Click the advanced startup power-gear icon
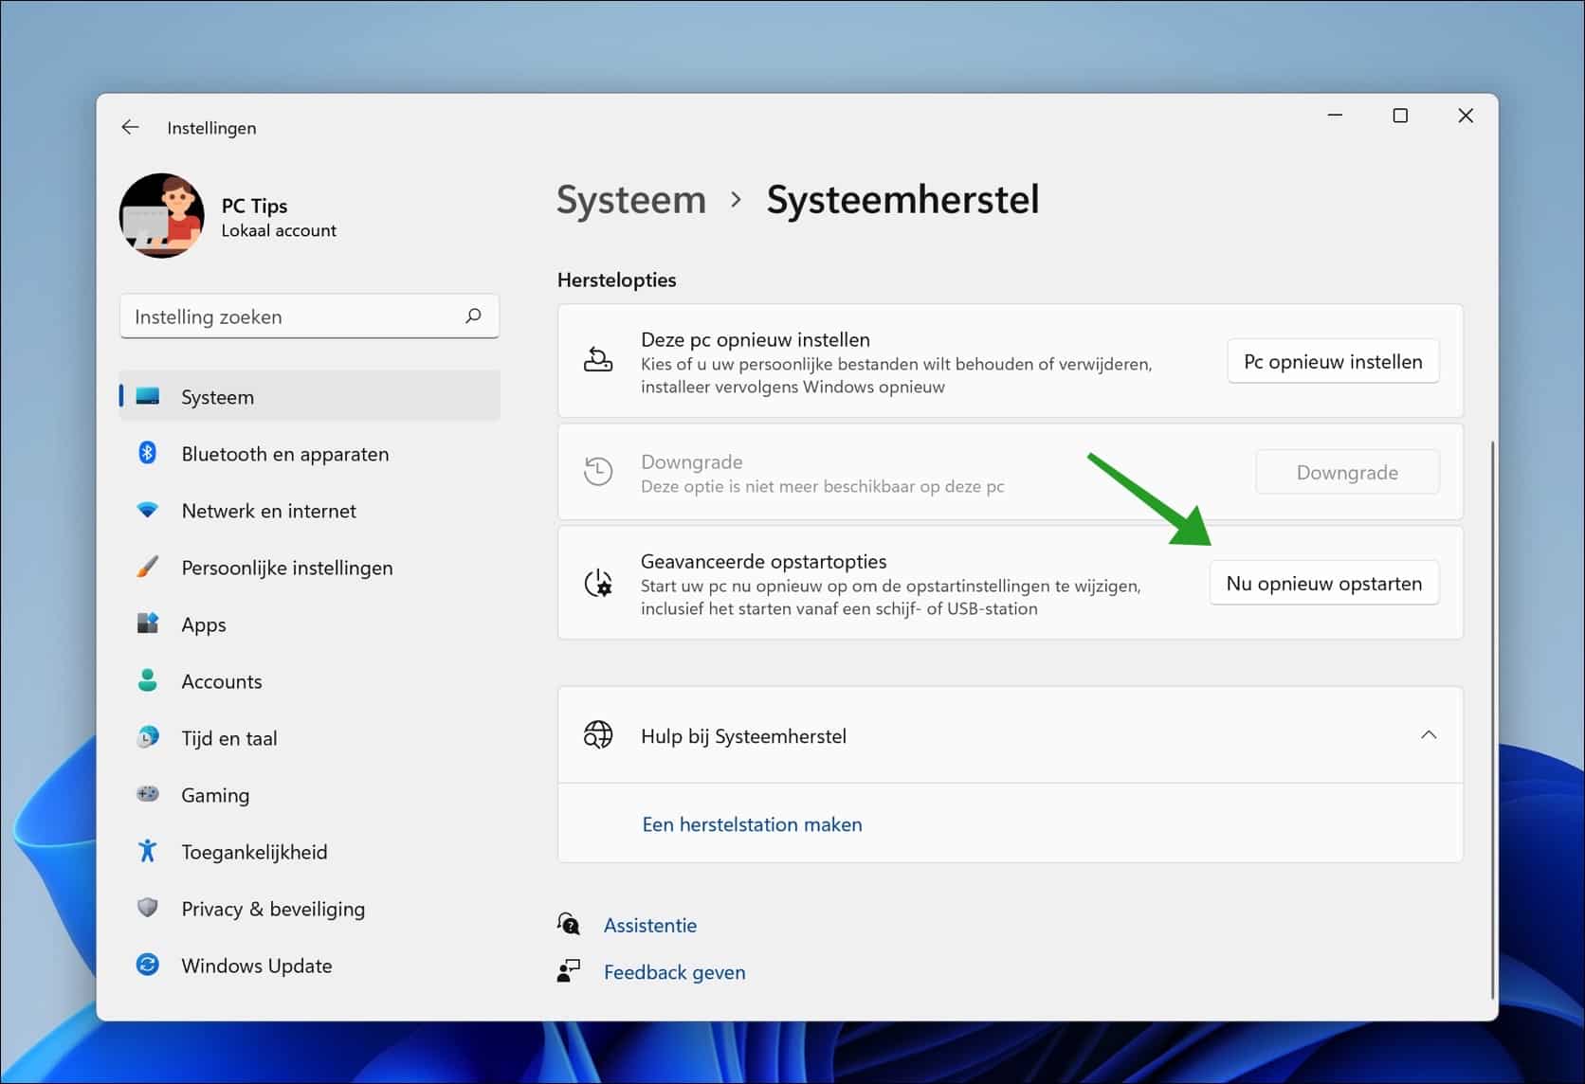The image size is (1585, 1084). point(598,583)
